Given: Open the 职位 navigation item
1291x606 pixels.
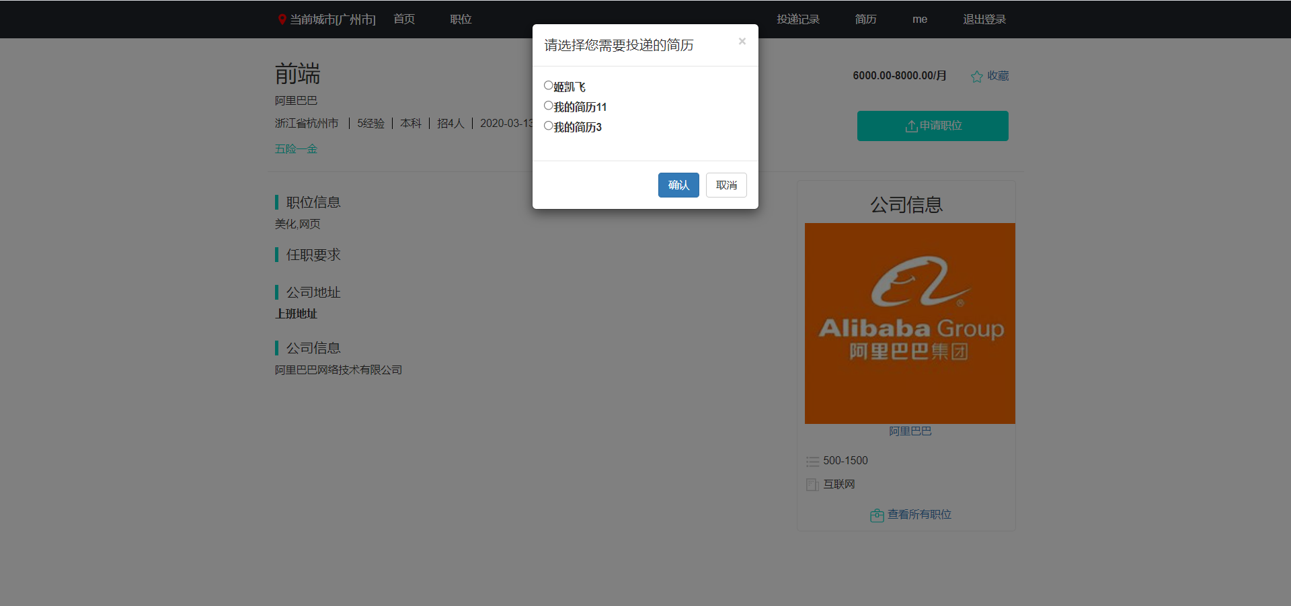Looking at the screenshot, I should [x=461, y=19].
